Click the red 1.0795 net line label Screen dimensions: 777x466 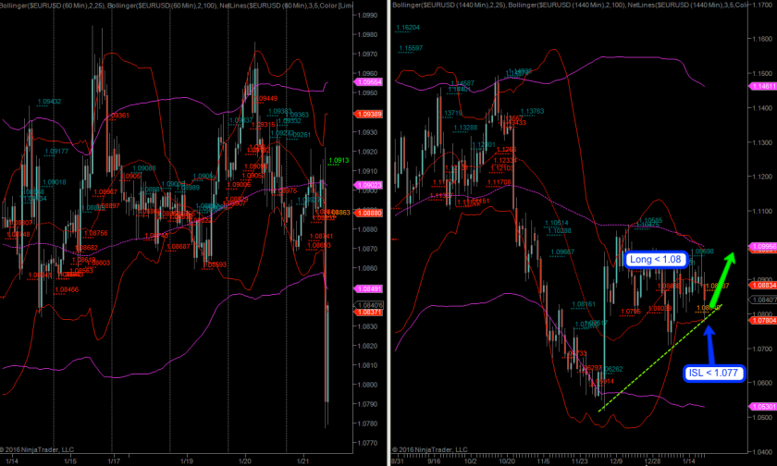point(631,312)
